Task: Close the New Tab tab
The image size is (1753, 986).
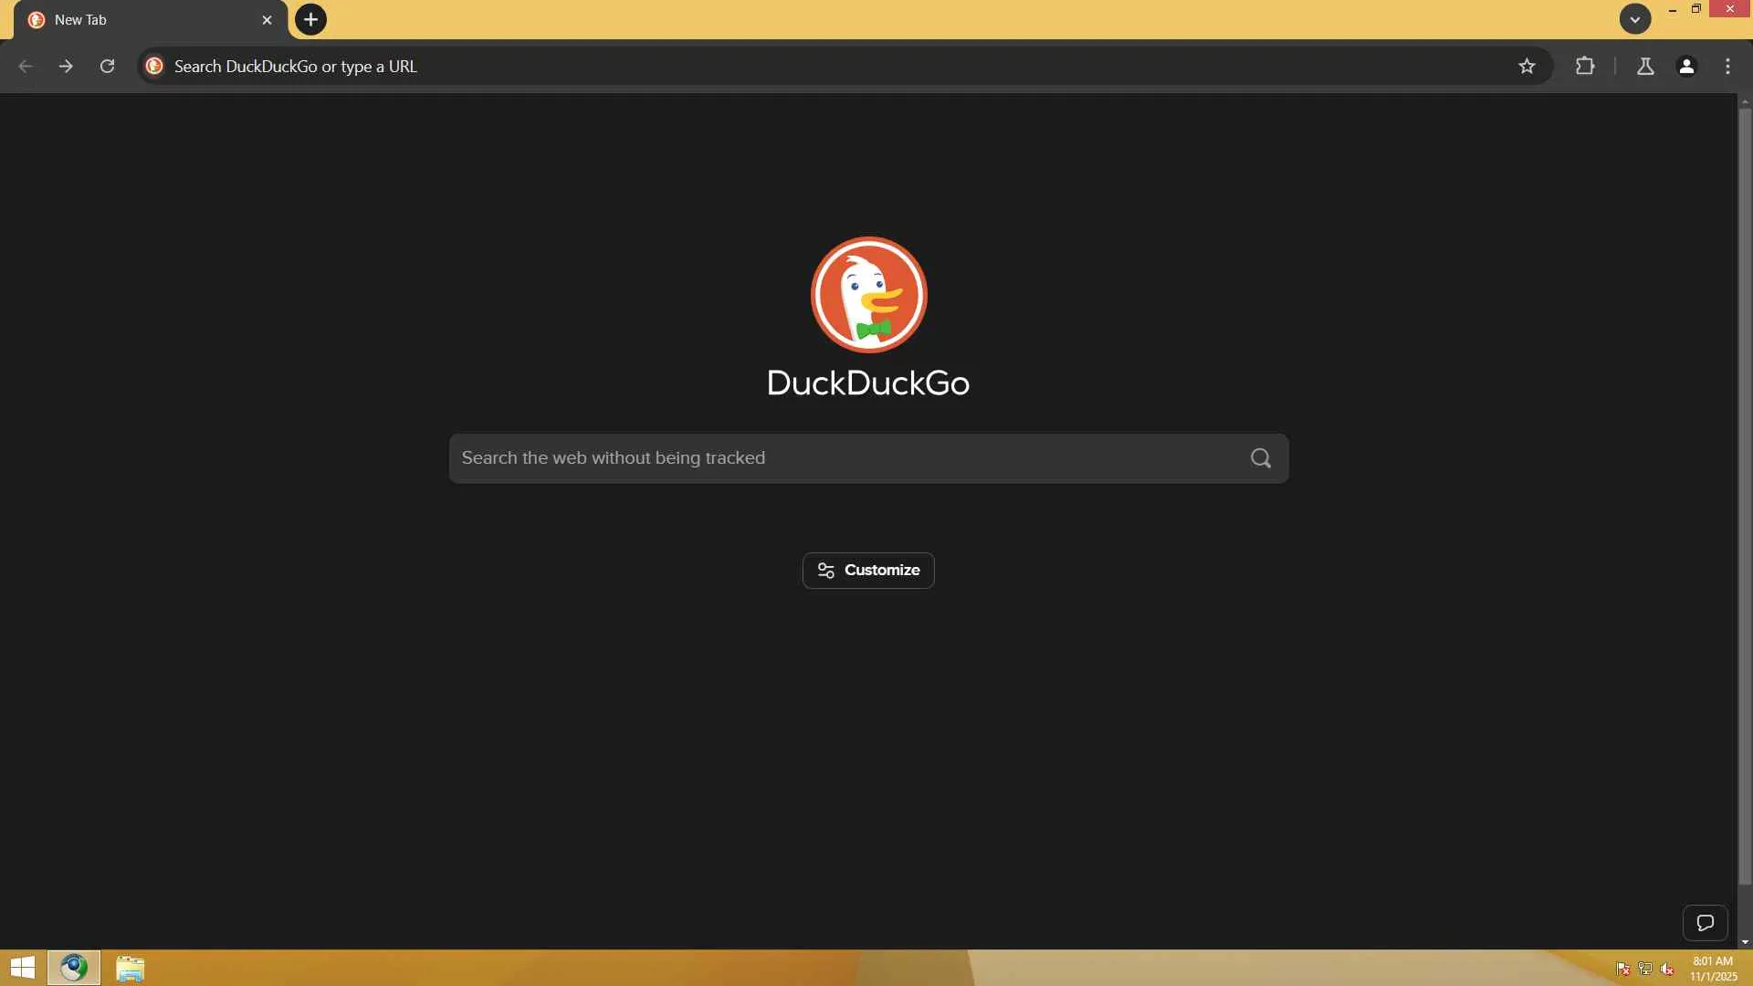Action: coord(267,19)
